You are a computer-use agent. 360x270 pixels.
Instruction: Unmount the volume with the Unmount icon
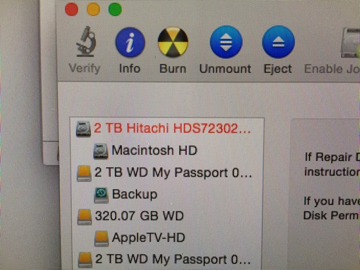(226, 42)
